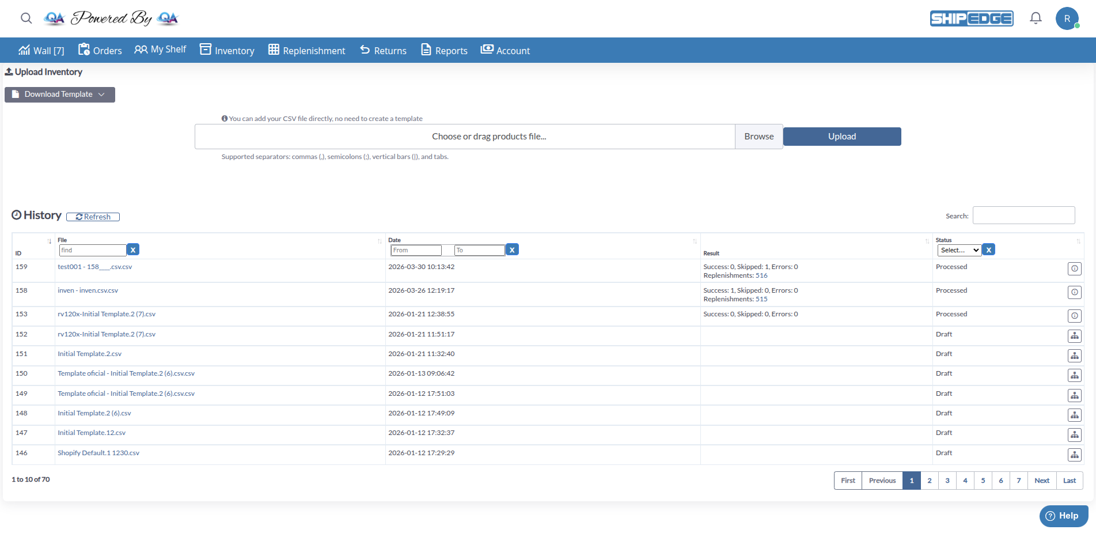Focus the History Search field
The width and height of the screenshot is (1096, 537).
[x=1023, y=215]
